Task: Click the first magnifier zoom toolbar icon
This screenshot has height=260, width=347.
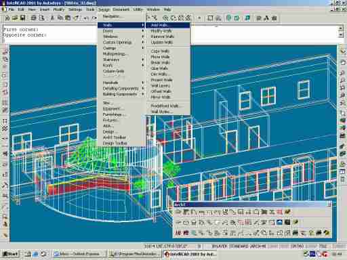Action: pos(165,18)
